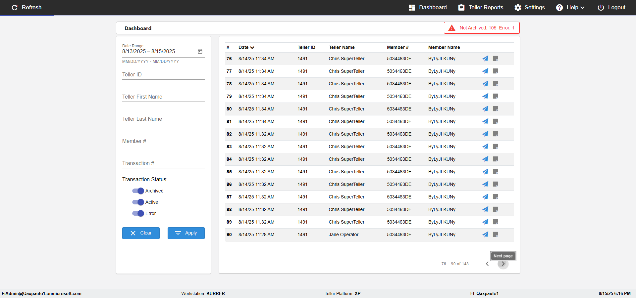Open the note icon for row 90
636x298 pixels.
(x=496, y=234)
